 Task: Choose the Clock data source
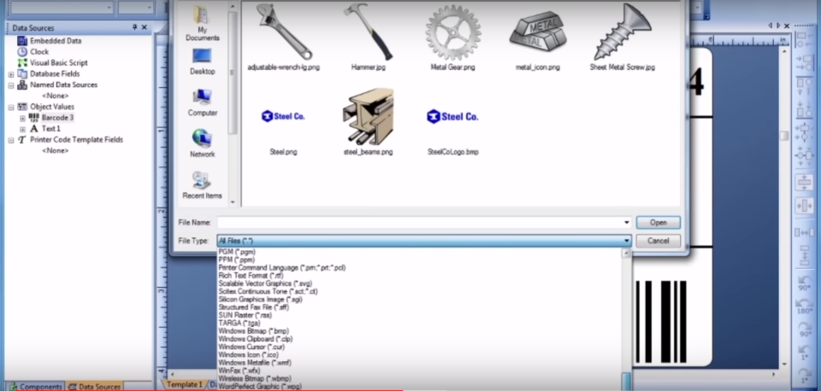click(39, 52)
